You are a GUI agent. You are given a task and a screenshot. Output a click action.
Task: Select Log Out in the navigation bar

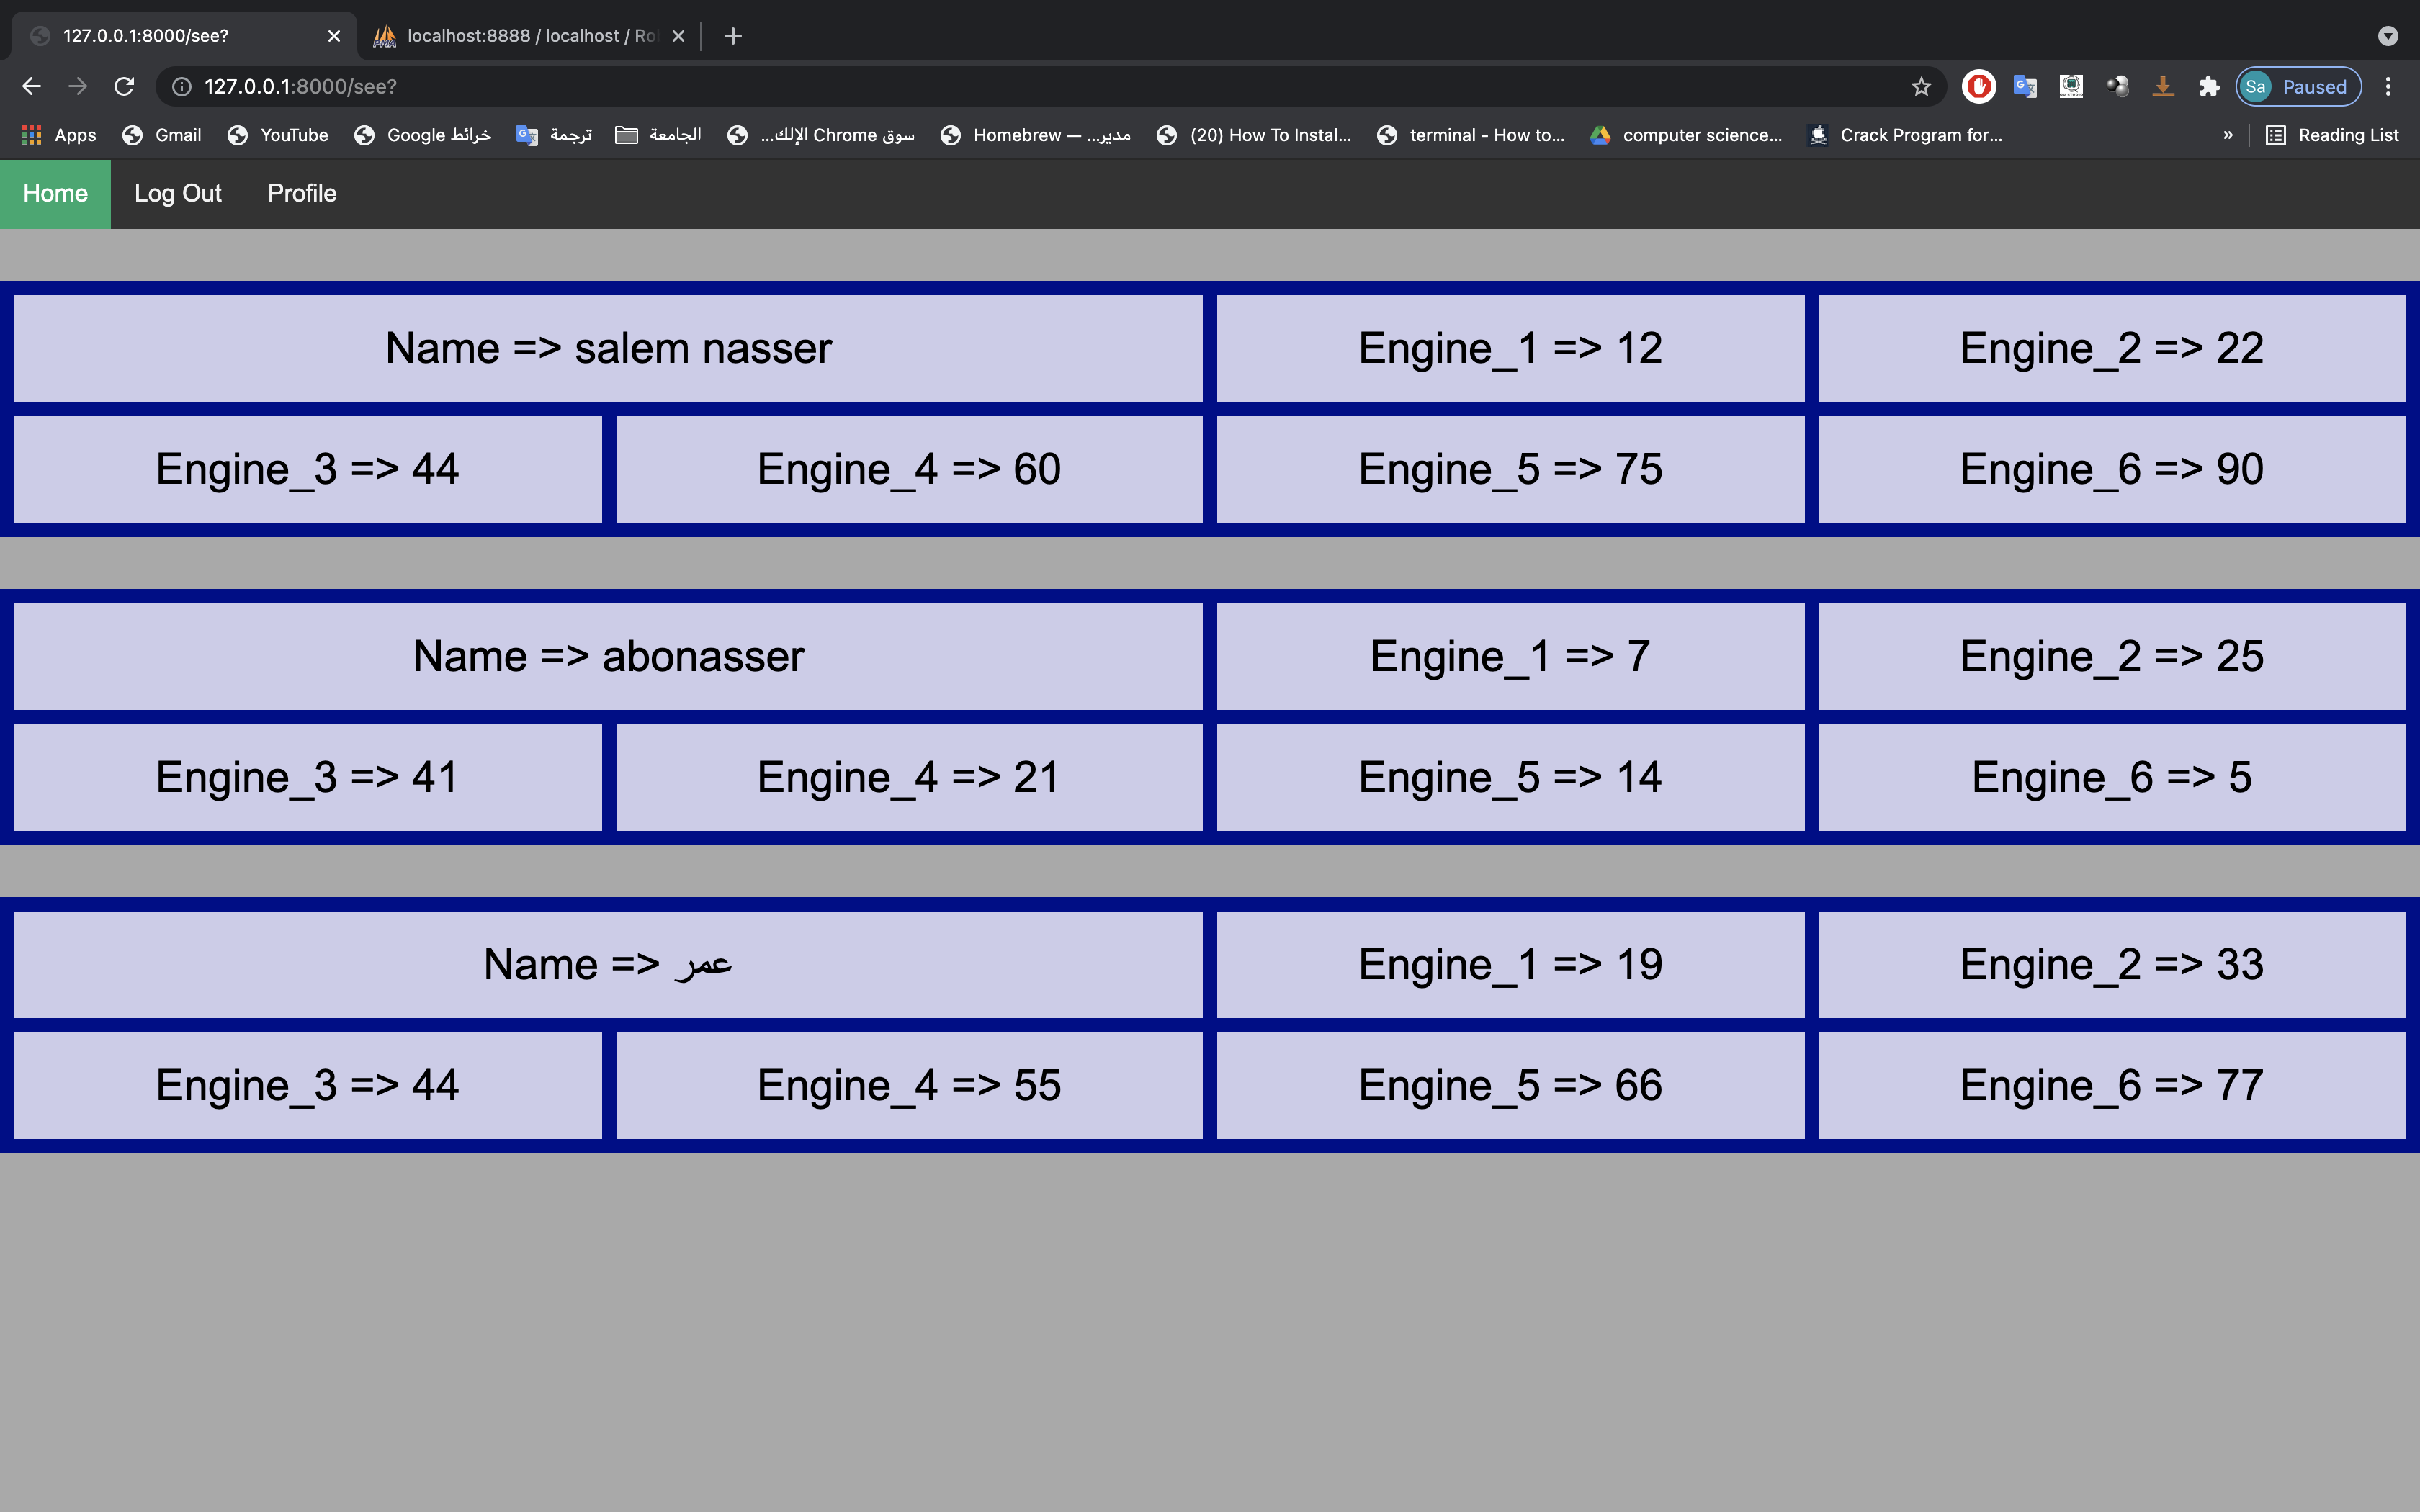(178, 193)
